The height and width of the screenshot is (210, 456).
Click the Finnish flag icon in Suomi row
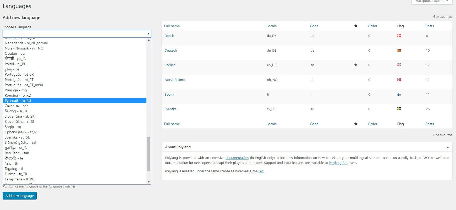coord(399,94)
